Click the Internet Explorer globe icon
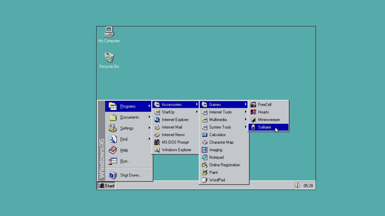This screenshot has width=385, height=216. coord(157,120)
